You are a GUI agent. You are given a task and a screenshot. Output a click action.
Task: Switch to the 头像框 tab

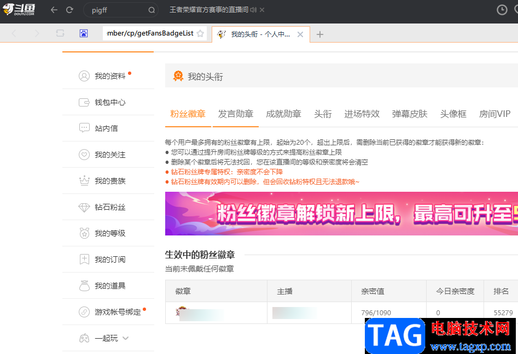click(453, 114)
